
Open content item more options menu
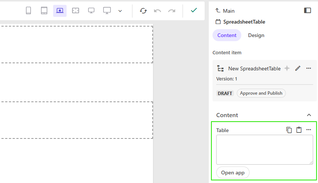[309, 68]
